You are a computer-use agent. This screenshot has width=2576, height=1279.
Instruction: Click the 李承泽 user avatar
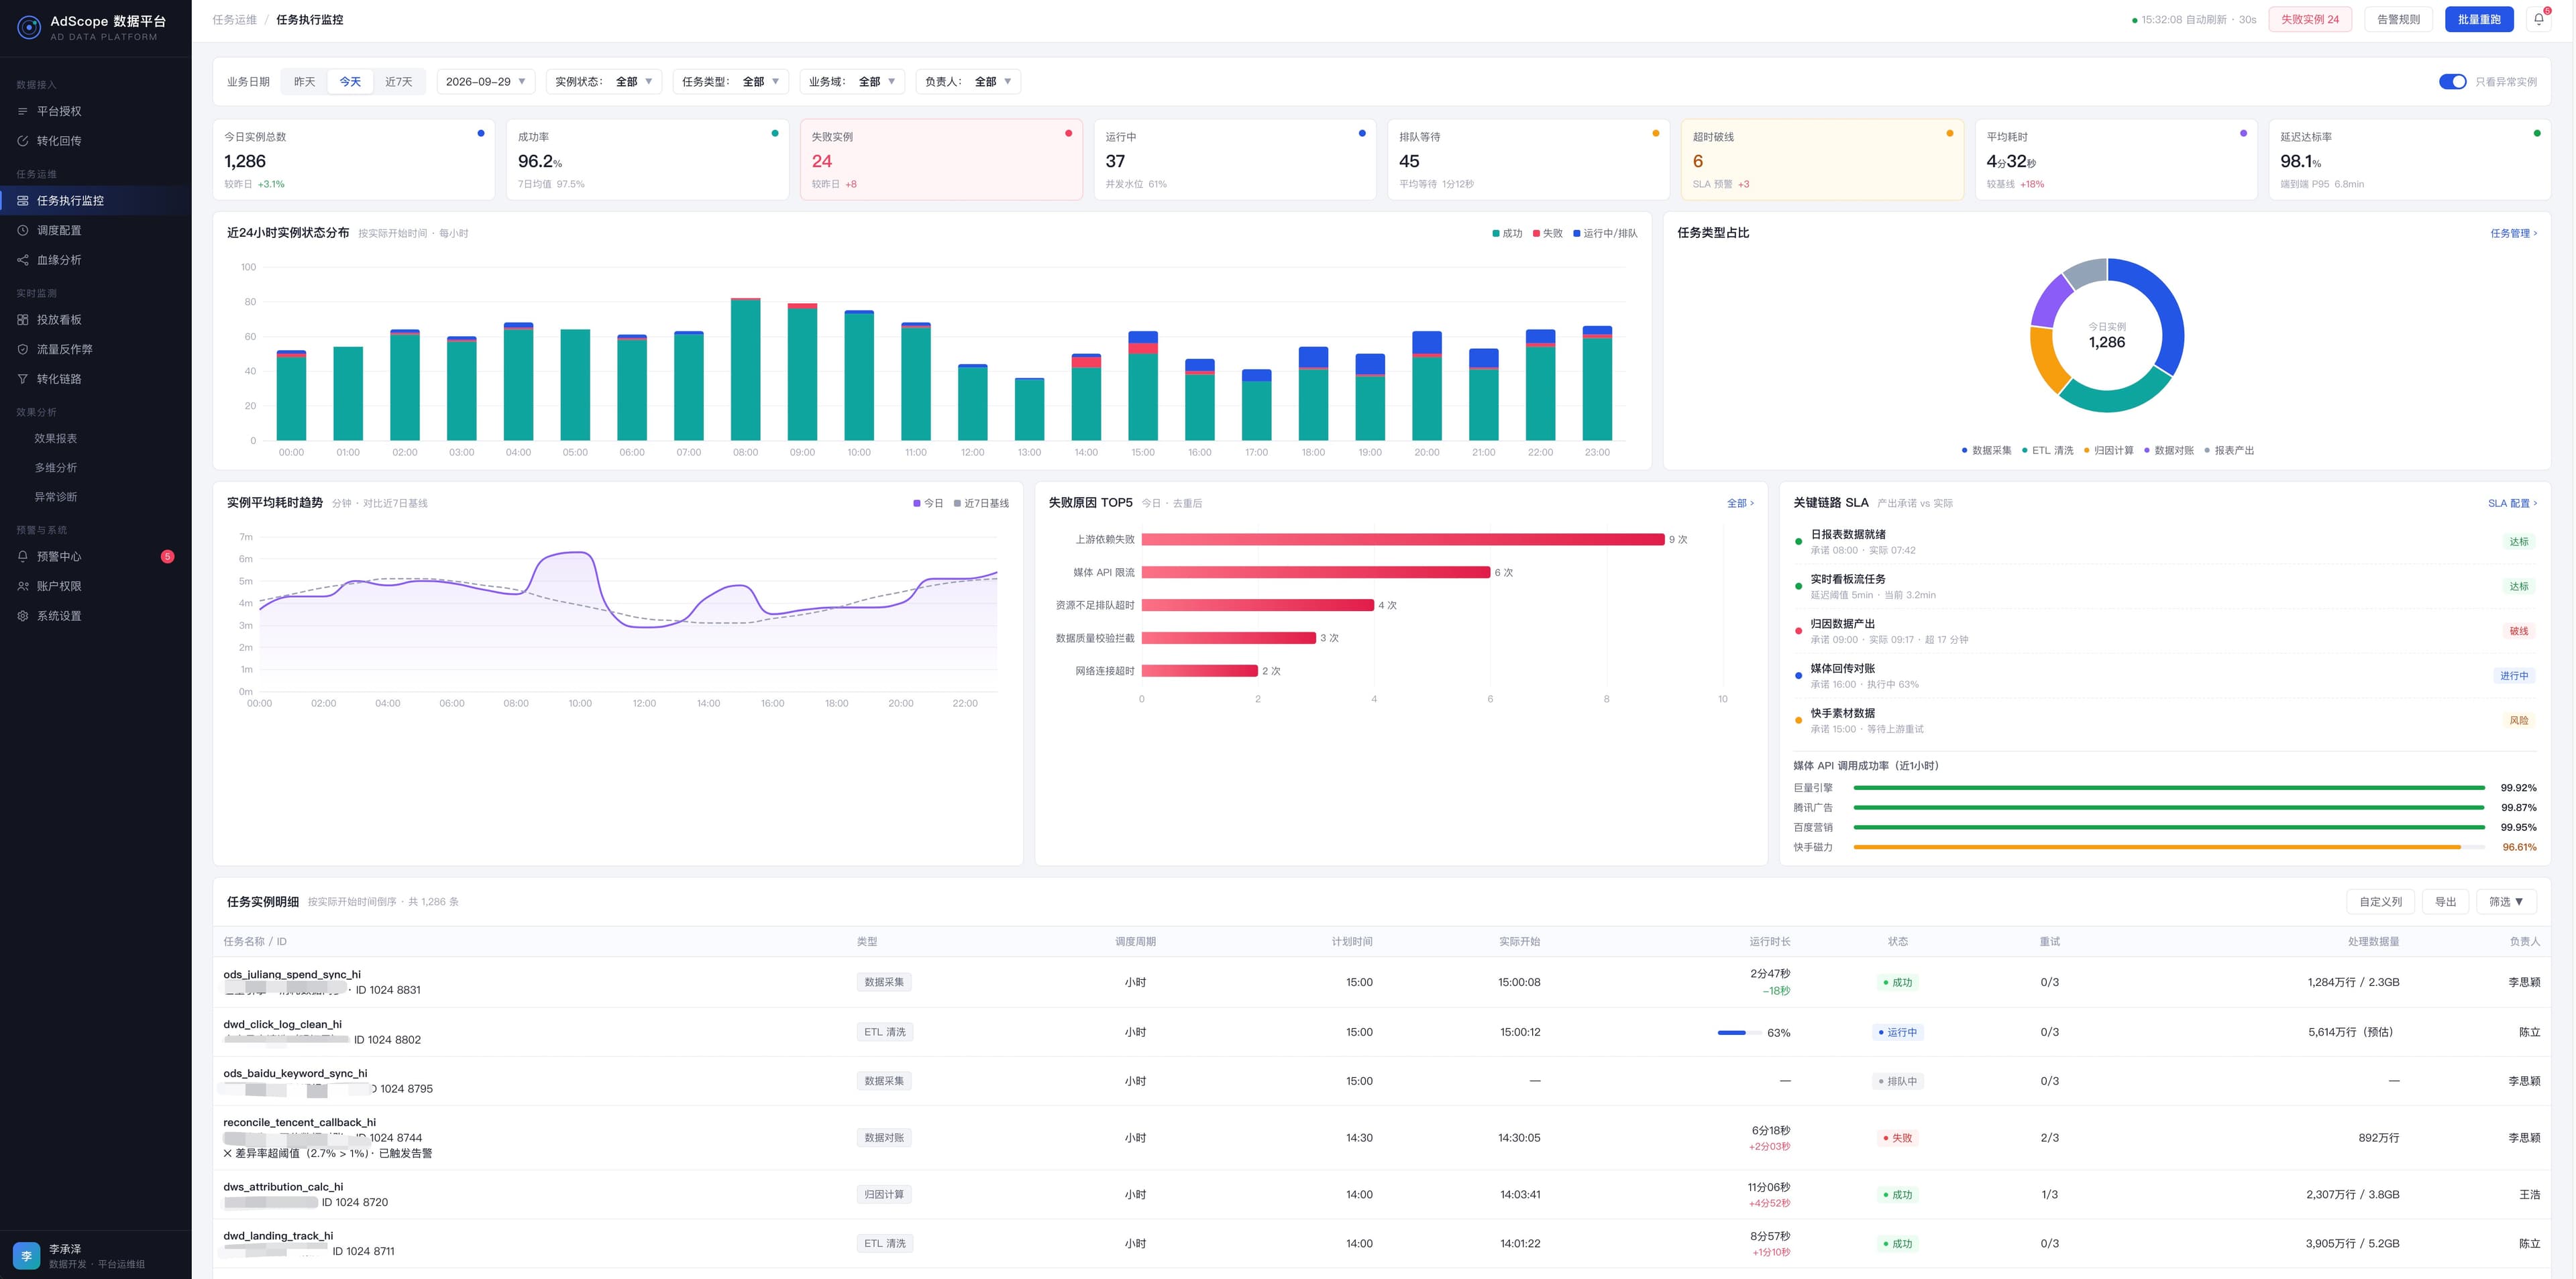coord(26,1255)
